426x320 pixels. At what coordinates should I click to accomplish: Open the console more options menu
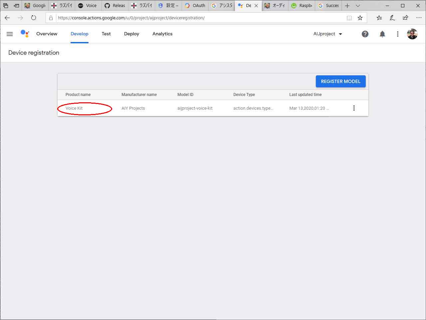click(x=397, y=34)
